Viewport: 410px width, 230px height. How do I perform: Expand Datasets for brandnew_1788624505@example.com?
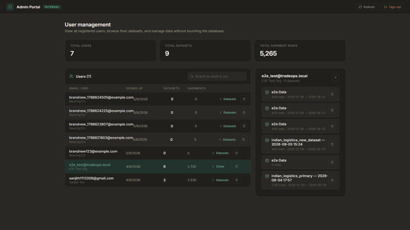pyautogui.click(x=228, y=99)
